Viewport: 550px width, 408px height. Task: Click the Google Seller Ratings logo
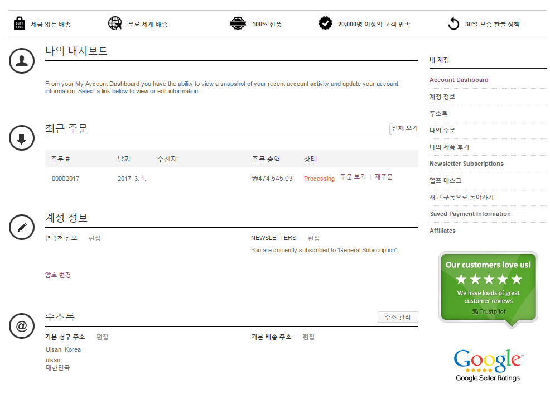488,366
